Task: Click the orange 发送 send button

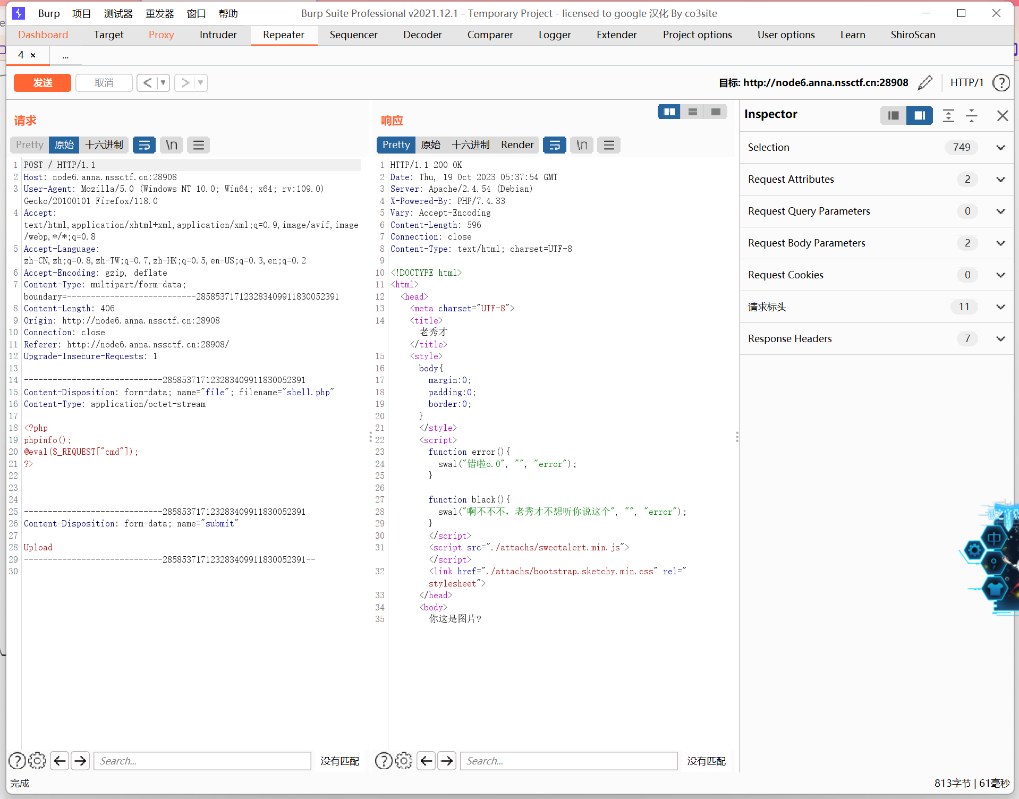Action: click(x=43, y=83)
